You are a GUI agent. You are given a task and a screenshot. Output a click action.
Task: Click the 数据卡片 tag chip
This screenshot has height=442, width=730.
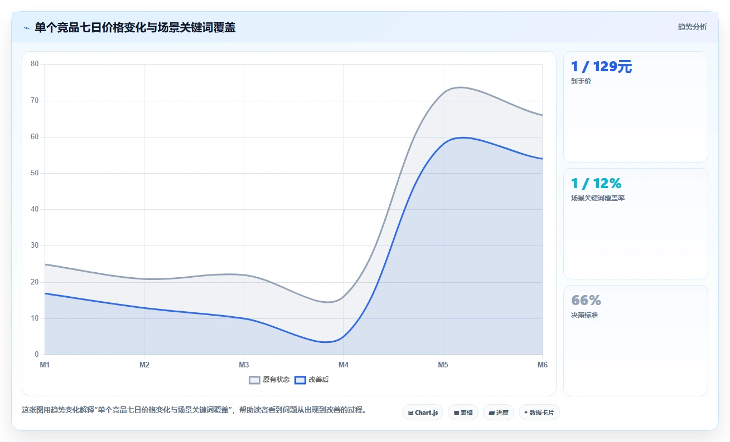click(x=539, y=412)
